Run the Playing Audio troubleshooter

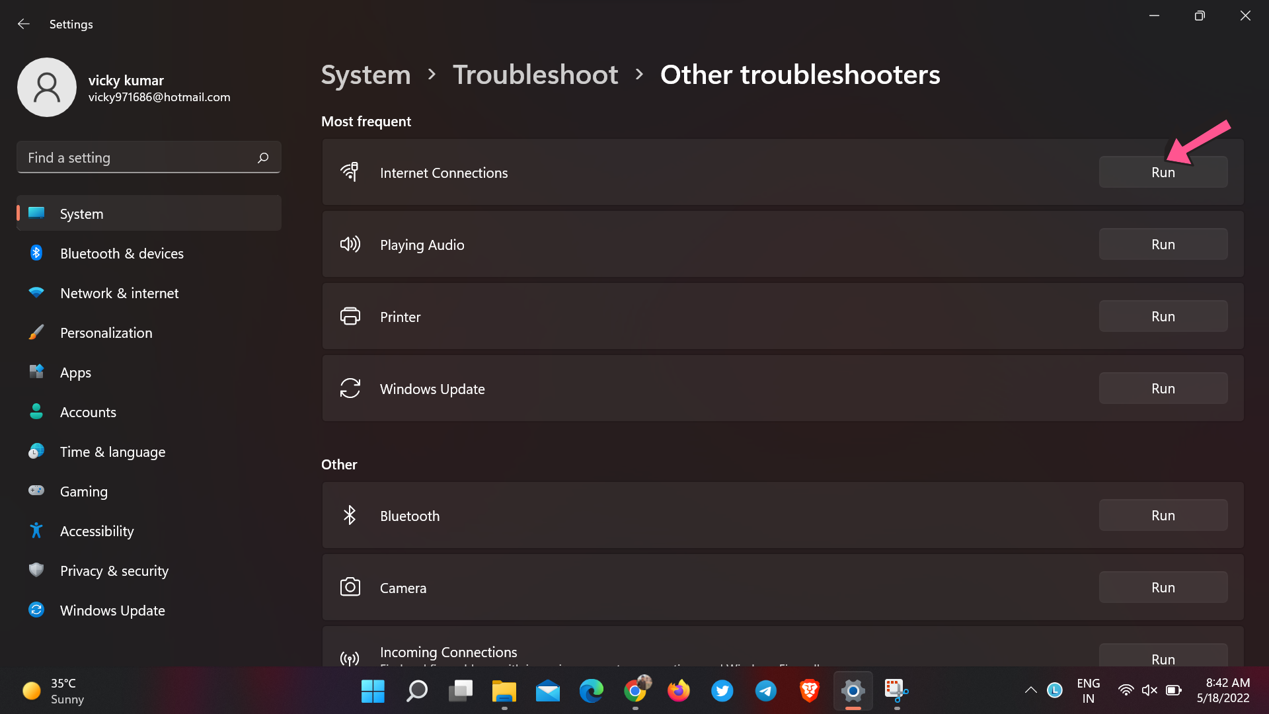tap(1163, 244)
